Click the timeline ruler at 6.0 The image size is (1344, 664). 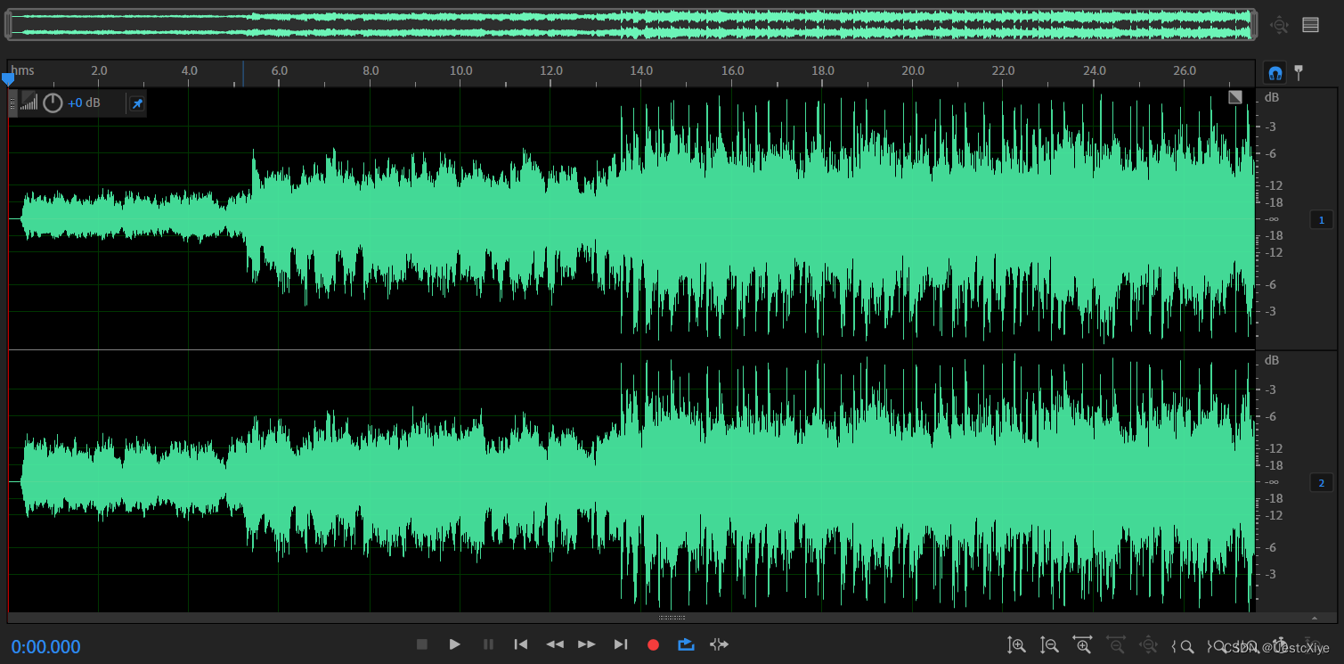(x=279, y=70)
